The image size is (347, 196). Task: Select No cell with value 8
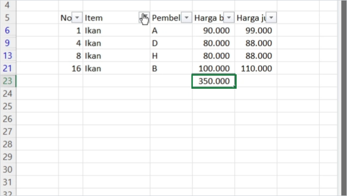(71, 56)
